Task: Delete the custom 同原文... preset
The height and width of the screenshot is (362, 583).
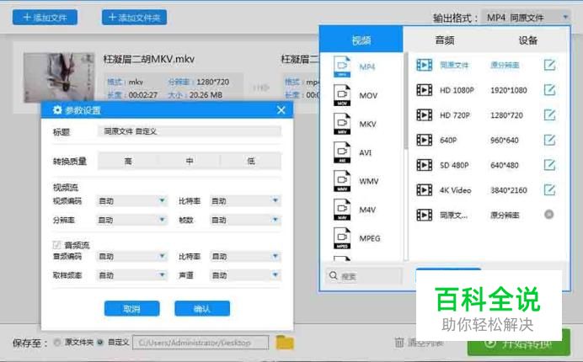Action: point(548,215)
